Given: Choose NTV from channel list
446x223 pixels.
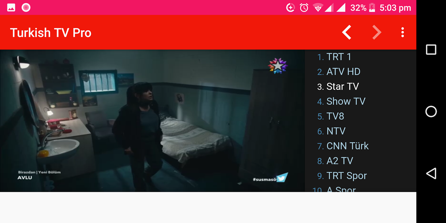Looking at the screenshot, I should [331, 131].
